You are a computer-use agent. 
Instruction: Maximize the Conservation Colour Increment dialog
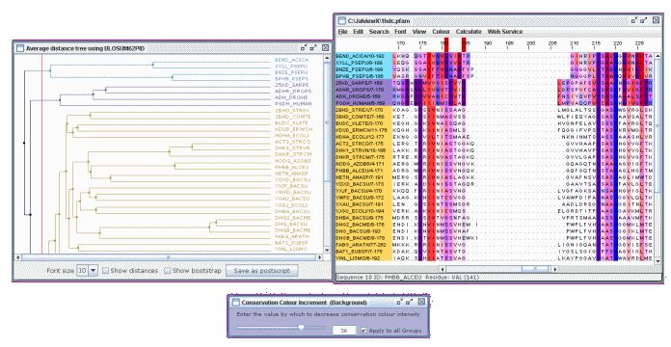pyautogui.click(x=410, y=302)
